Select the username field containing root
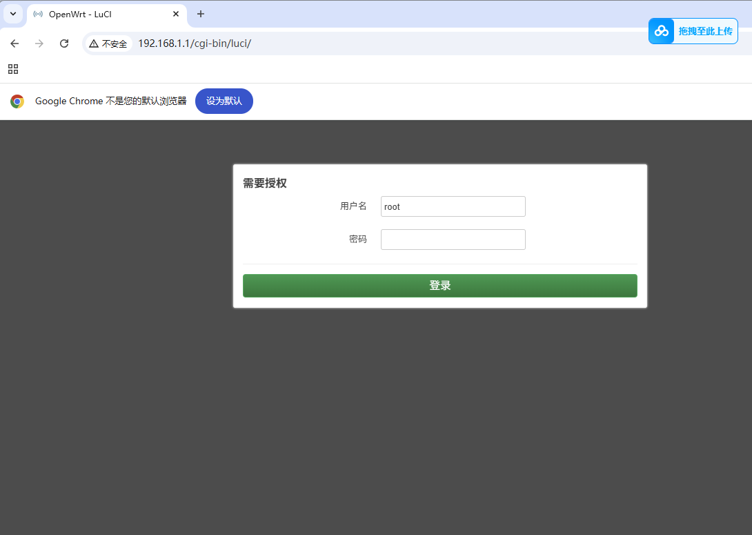This screenshot has height=535, width=752. 453,206
